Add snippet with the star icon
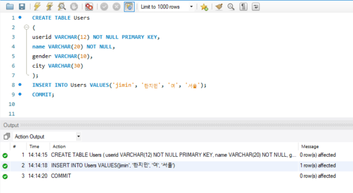The width and height of the screenshot is (353, 193). [x=204, y=7]
